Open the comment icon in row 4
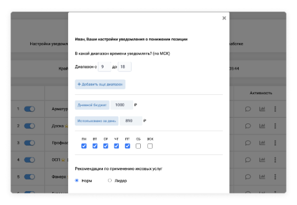 248,160
